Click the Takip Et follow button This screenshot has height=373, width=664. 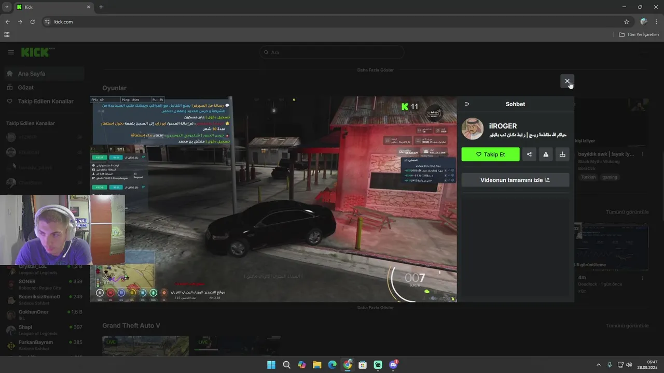coord(490,154)
